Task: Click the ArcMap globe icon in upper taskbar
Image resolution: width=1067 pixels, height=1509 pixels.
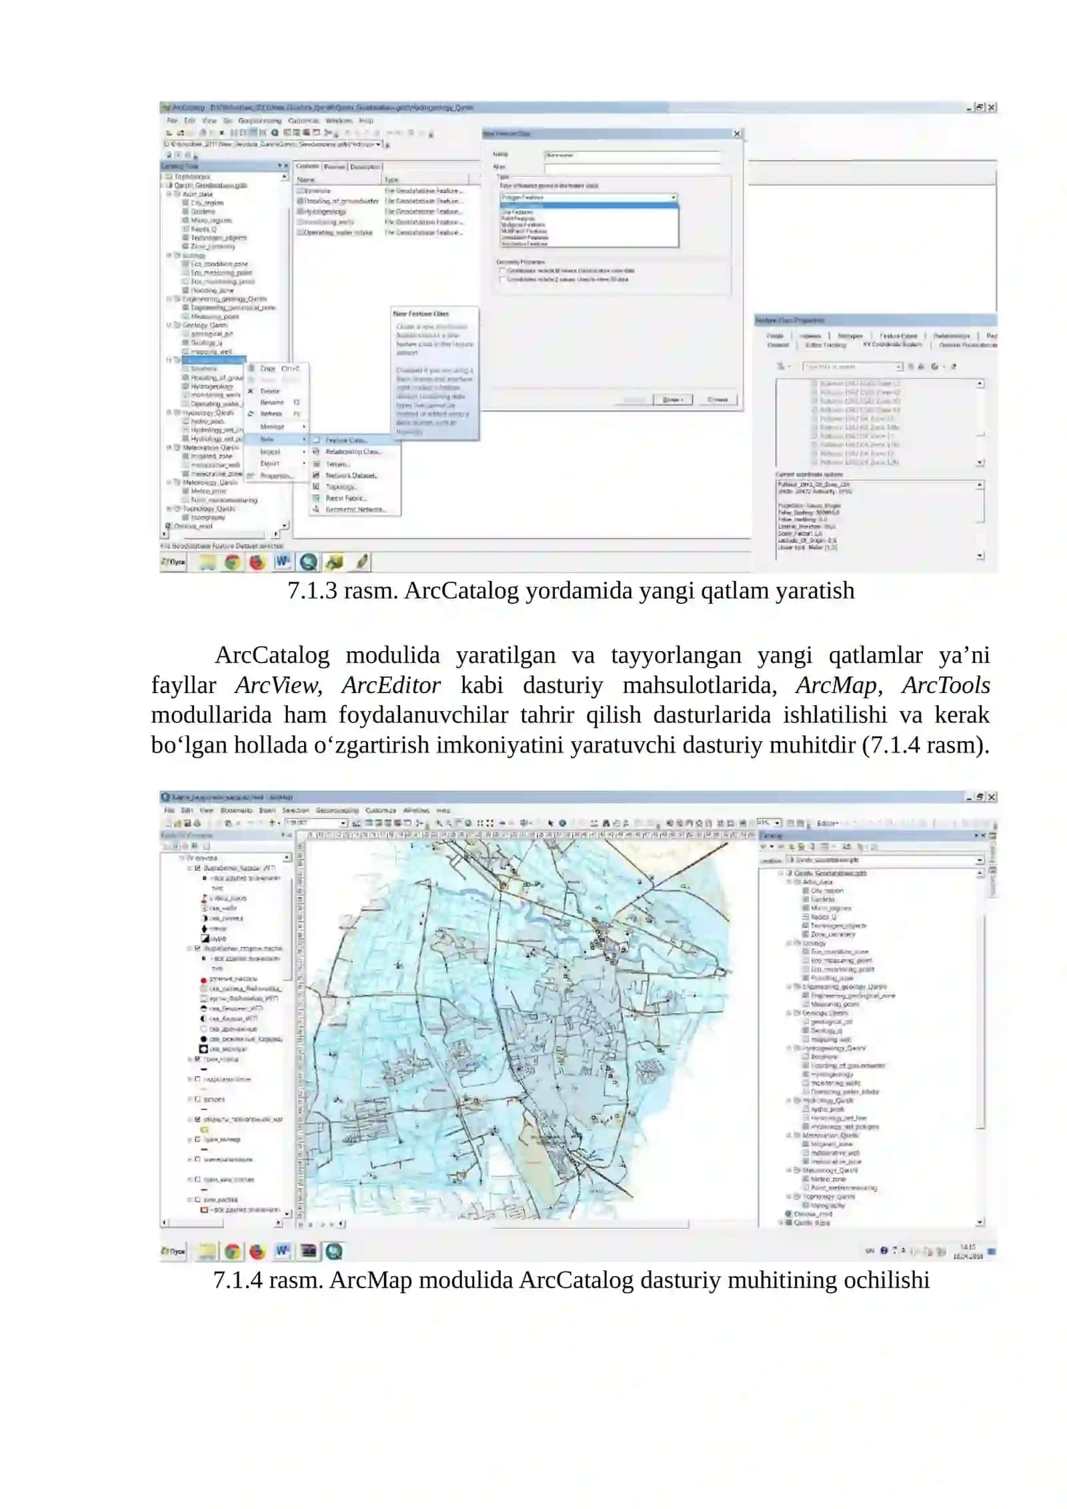Action: click(x=308, y=562)
